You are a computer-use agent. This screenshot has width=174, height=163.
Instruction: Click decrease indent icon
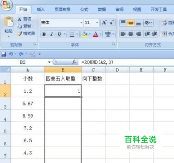[147, 34]
